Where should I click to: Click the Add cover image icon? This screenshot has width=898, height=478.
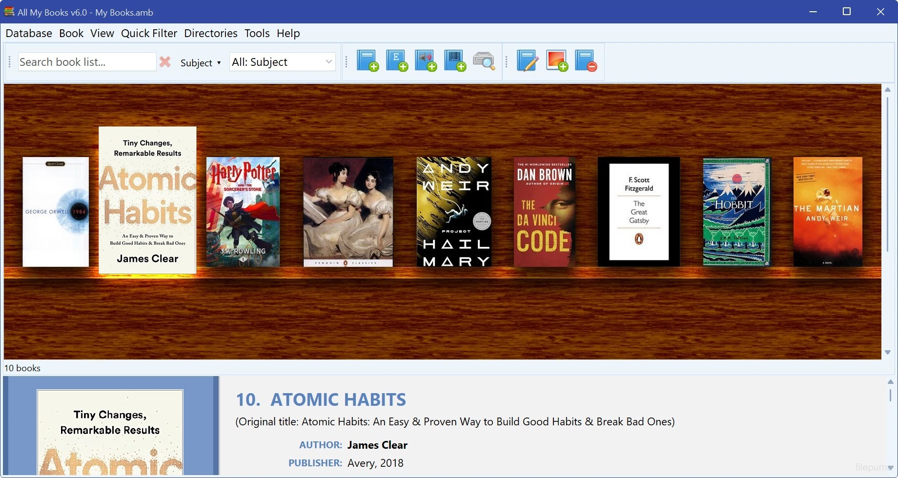point(557,61)
